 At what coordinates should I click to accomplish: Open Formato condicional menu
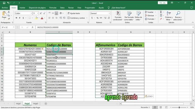click(118, 16)
